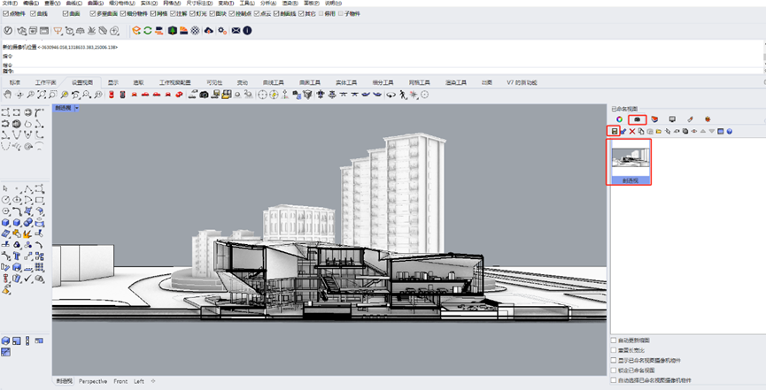Switch to the 实体工具 toolbar tab
Viewport: 766px width, 390px height.
tap(345, 82)
